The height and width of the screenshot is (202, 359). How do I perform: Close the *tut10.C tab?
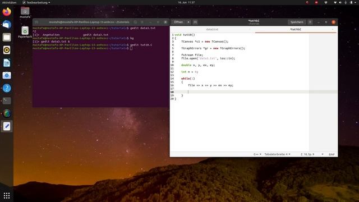[333, 29]
